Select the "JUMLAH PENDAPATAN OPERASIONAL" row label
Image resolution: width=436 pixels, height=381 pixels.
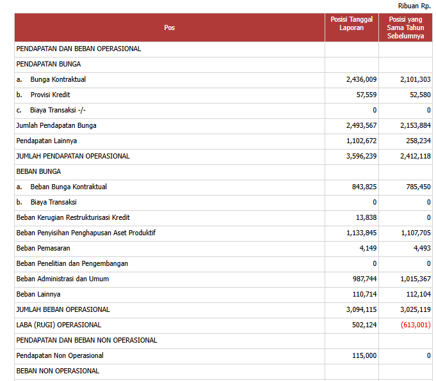pos(72,156)
